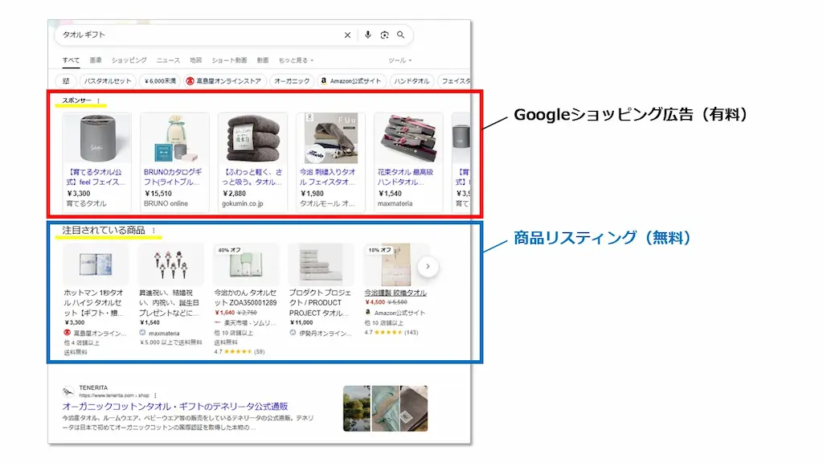Open the もっと見る dropdown
The width and height of the screenshot is (823, 463).
click(x=296, y=59)
